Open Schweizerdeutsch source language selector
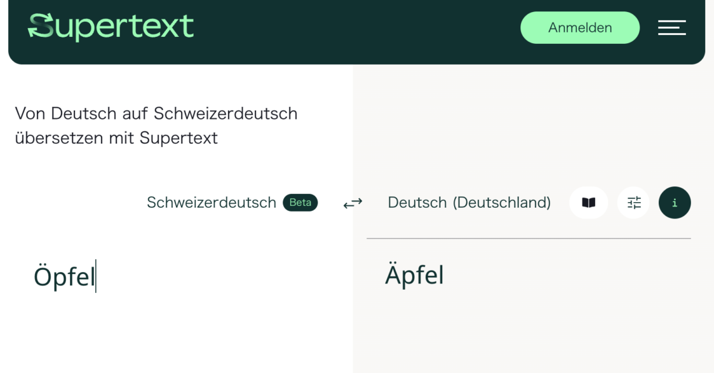The image size is (714, 373). pyautogui.click(x=211, y=203)
